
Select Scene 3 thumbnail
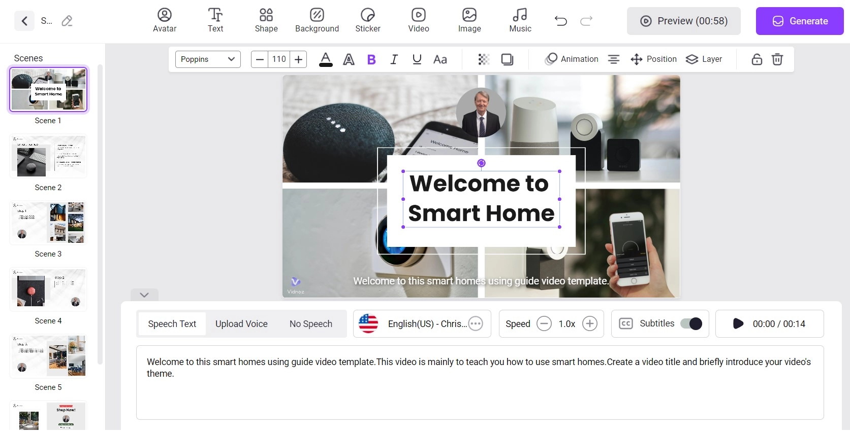click(48, 223)
